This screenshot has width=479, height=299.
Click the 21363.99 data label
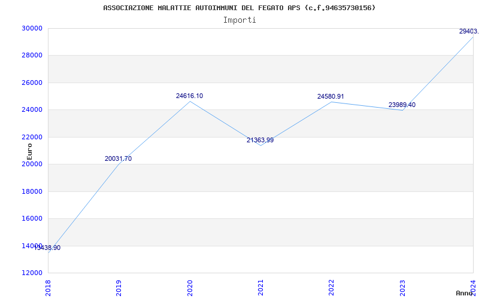pyautogui.click(x=260, y=141)
